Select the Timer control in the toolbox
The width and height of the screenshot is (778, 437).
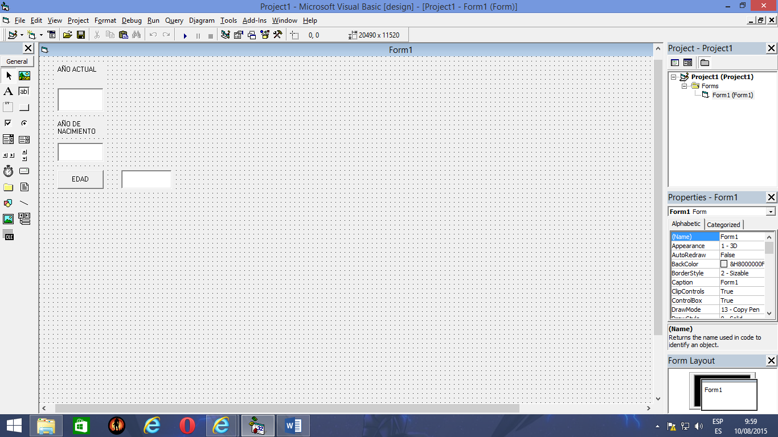coord(8,171)
